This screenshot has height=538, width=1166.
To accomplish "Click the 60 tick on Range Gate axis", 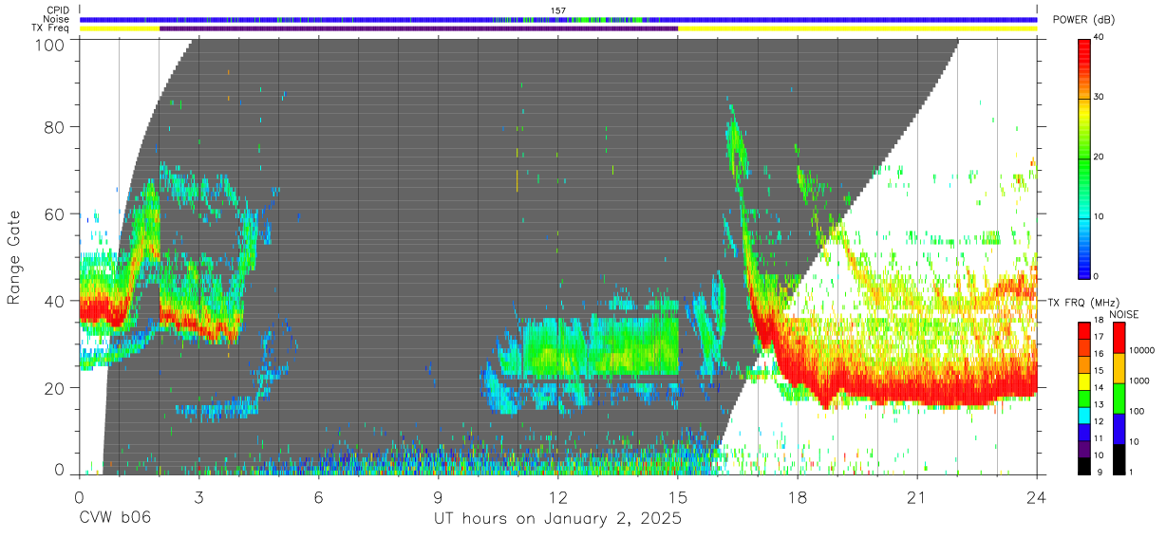I will 55,213.
